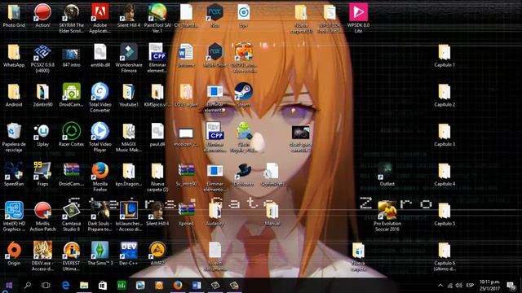Launch Microsoft Edge from taskbar
This screenshot has height=293, width=522.
pyautogui.click(x=65, y=286)
